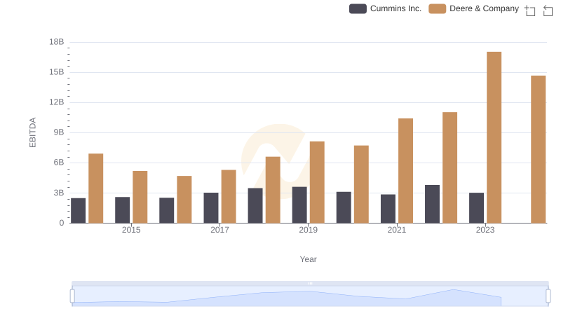Click the 15B y-axis label
Viewport: 561px width, 323px height.
pyautogui.click(x=57, y=72)
